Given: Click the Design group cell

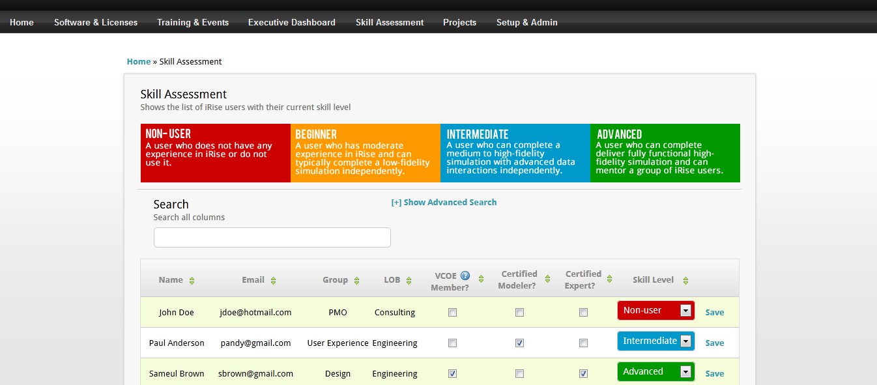Looking at the screenshot, I should [x=338, y=374].
